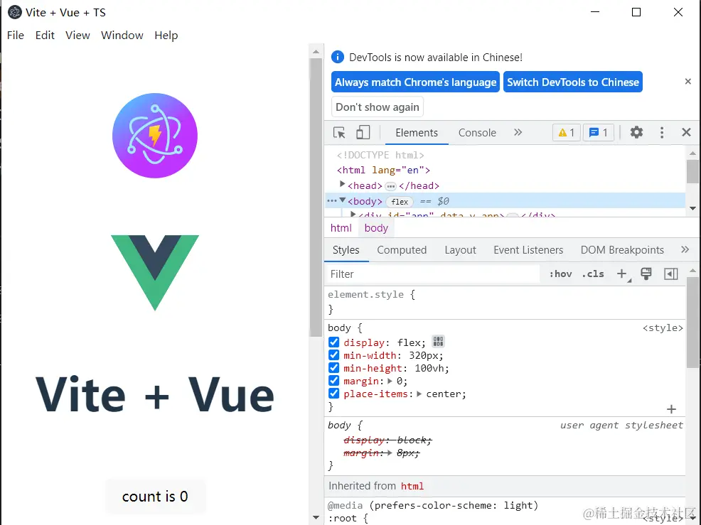The height and width of the screenshot is (525, 701).
Task: Close the DevTools panel
Action: [x=686, y=132]
